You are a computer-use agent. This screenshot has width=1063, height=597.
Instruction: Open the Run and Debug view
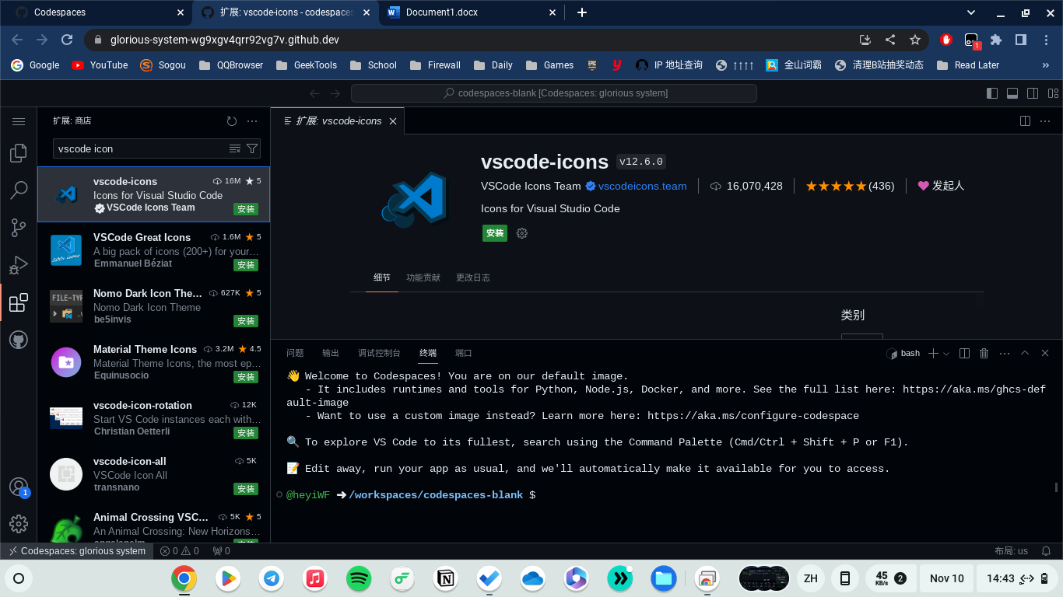pos(19,265)
